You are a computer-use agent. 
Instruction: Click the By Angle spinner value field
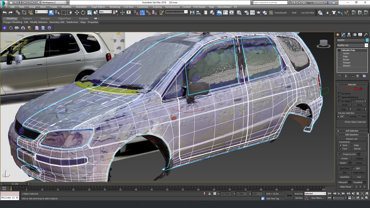click(357, 101)
